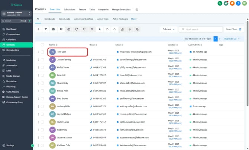Open the filter funnel icon in toolbar
The height and width of the screenshot is (150, 249).
coord(46,29)
